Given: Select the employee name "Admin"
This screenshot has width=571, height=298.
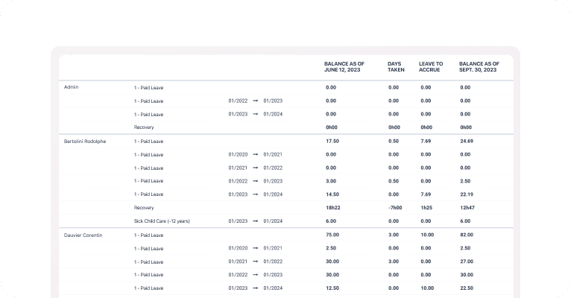Looking at the screenshot, I should (71, 87).
